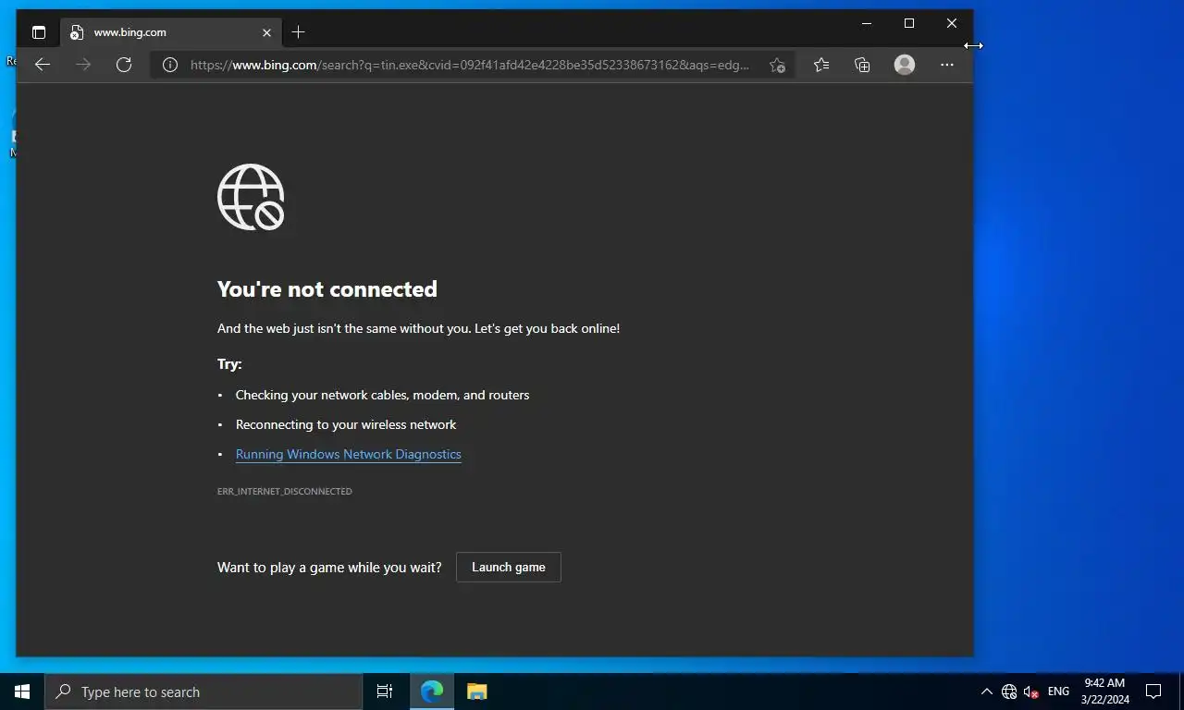Image resolution: width=1184 pixels, height=710 pixels.
Task: Open the Windows Start menu
Action: (x=22, y=692)
